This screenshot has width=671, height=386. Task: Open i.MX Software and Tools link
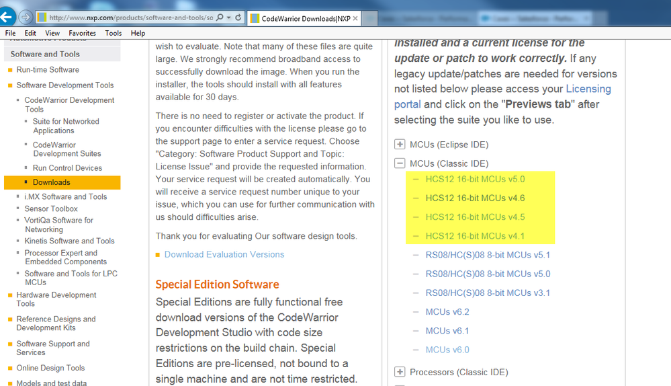65,196
